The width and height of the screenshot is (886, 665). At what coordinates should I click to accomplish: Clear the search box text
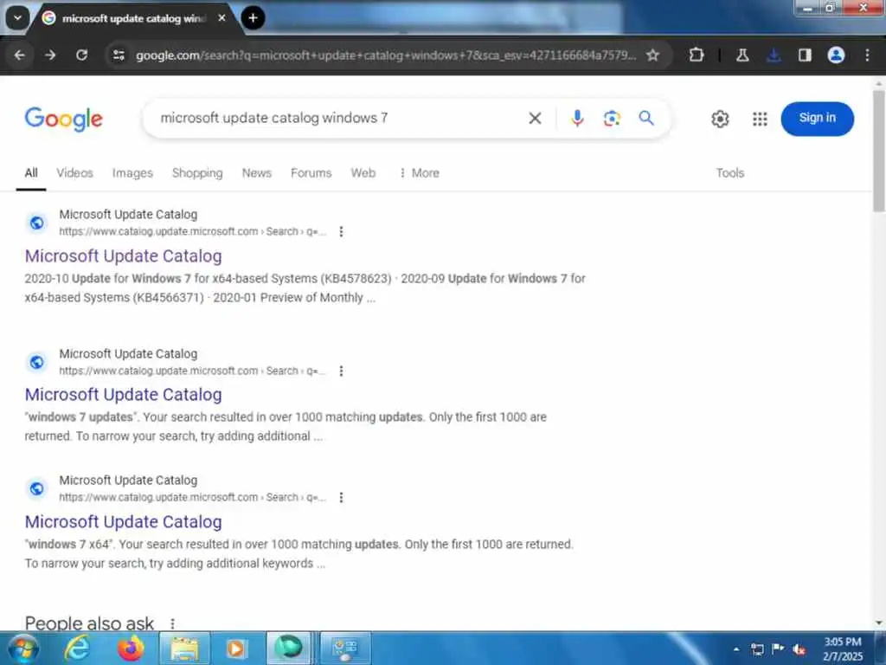point(535,118)
